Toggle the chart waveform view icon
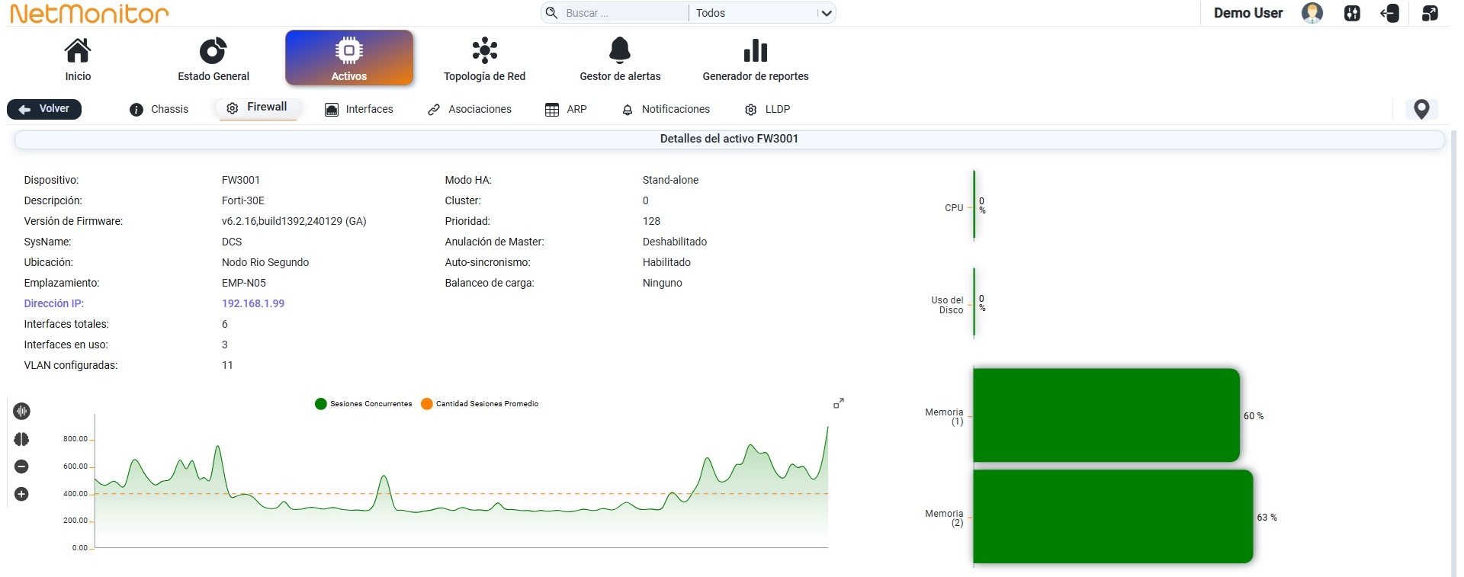1464x577 pixels. tap(21, 411)
